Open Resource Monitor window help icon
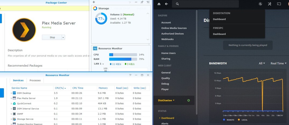 (130, 75)
